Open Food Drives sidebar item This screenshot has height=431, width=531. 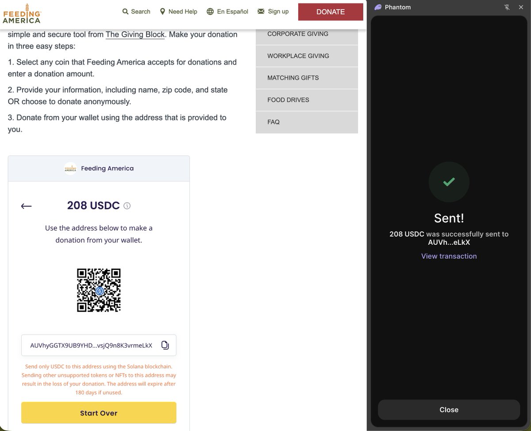(307, 100)
